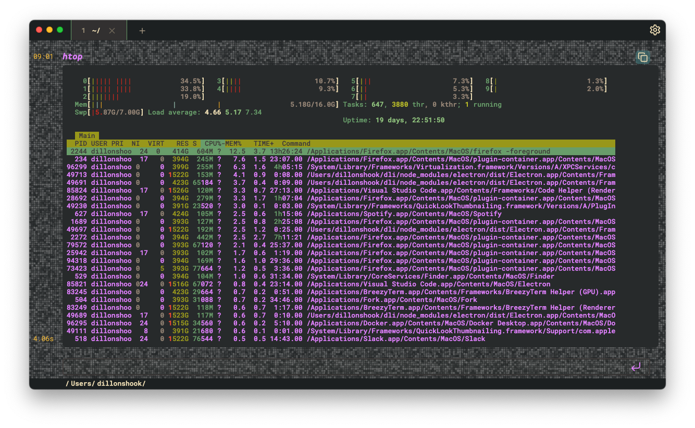Click the PID column header
Screen dimensions: 695x428
point(80,143)
